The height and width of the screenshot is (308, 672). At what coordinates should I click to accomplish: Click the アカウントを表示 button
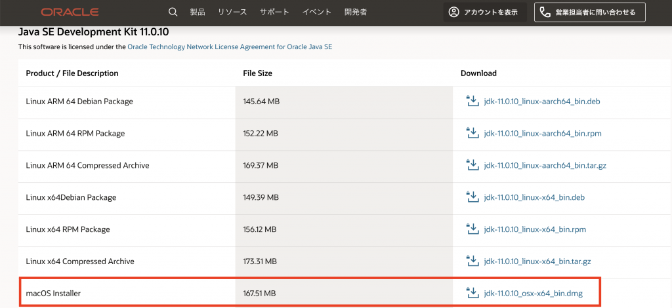click(485, 12)
